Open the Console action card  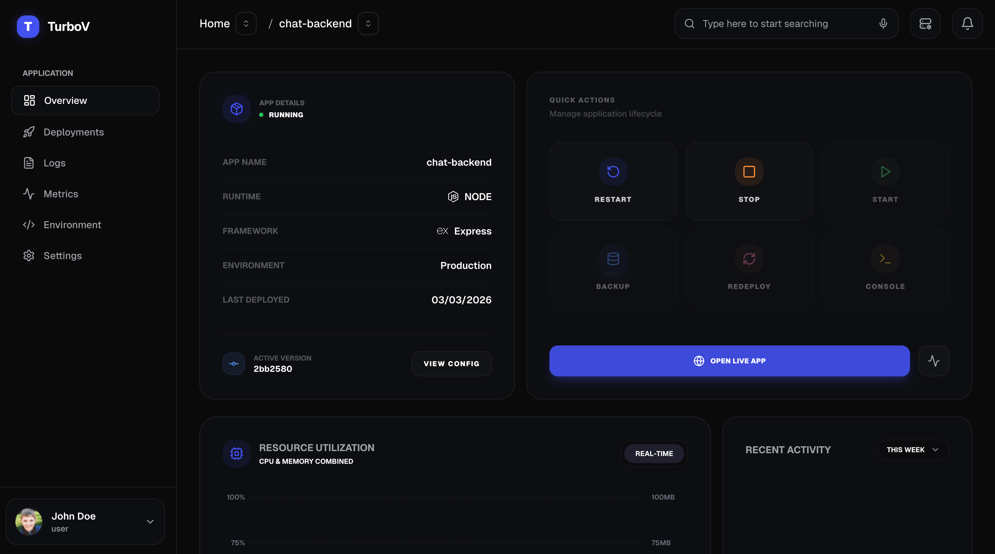885,268
